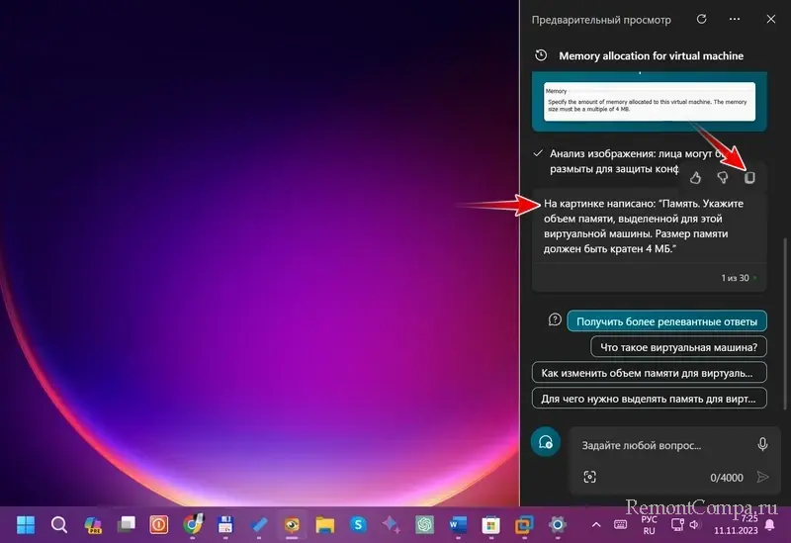Copy the response with the copy icon
The image size is (791, 543).
click(x=749, y=178)
